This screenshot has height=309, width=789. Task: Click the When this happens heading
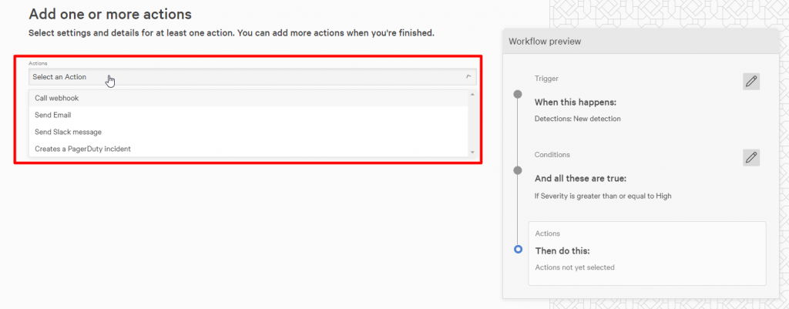coord(576,102)
